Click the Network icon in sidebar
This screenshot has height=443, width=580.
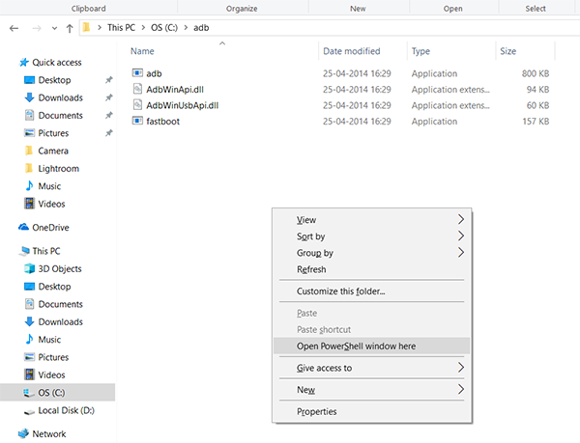[x=23, y=433]
